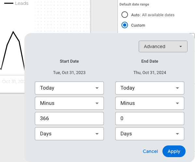Open the Advanced date range type dropdown
Image resolution: width=195 pixels, height=162 pixels.
[x=163, y=46]
